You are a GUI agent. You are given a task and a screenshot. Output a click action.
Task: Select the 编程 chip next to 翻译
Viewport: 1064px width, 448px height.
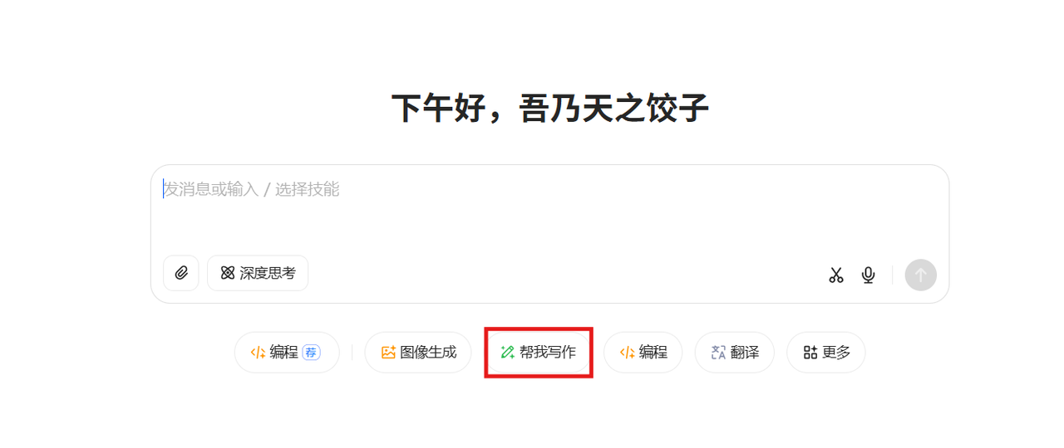643,352
